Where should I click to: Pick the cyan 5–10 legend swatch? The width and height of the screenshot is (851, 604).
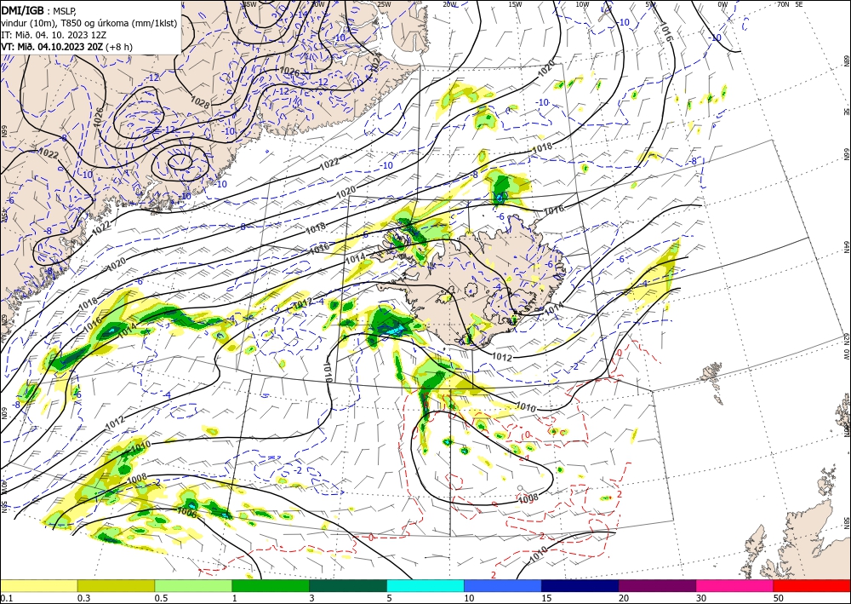425,585
